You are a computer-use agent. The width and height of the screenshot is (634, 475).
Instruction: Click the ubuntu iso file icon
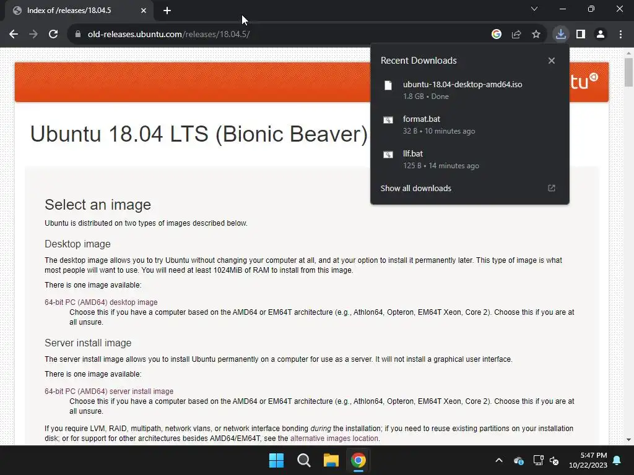pyautogui.click(x=388, y=85)
